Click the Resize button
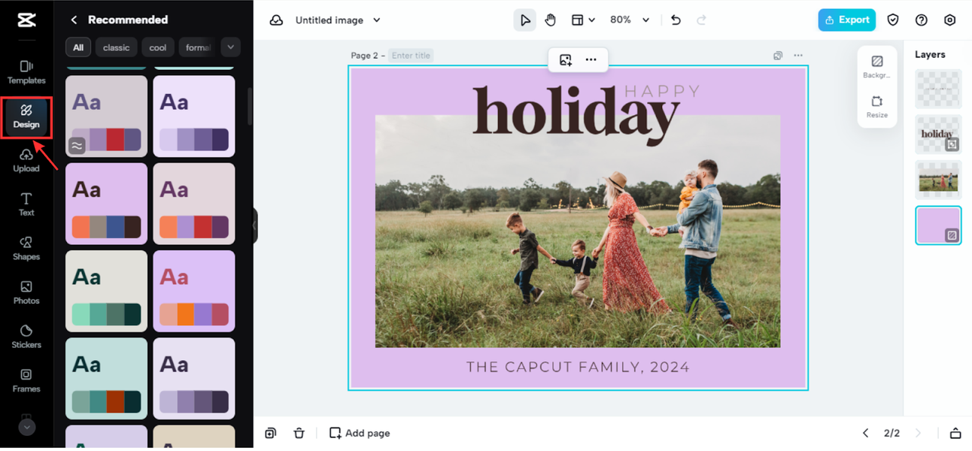The width and height of the screenshot is (972, 451). click(x=877, y=107)
